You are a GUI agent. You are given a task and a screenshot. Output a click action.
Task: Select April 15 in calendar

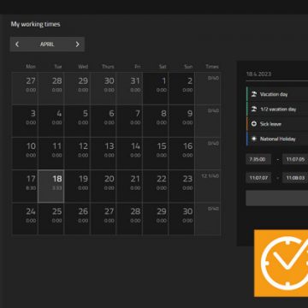156,153
